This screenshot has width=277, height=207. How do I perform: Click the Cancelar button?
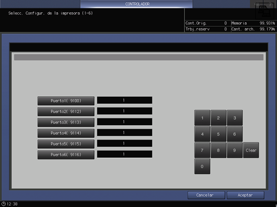[206, 195]
